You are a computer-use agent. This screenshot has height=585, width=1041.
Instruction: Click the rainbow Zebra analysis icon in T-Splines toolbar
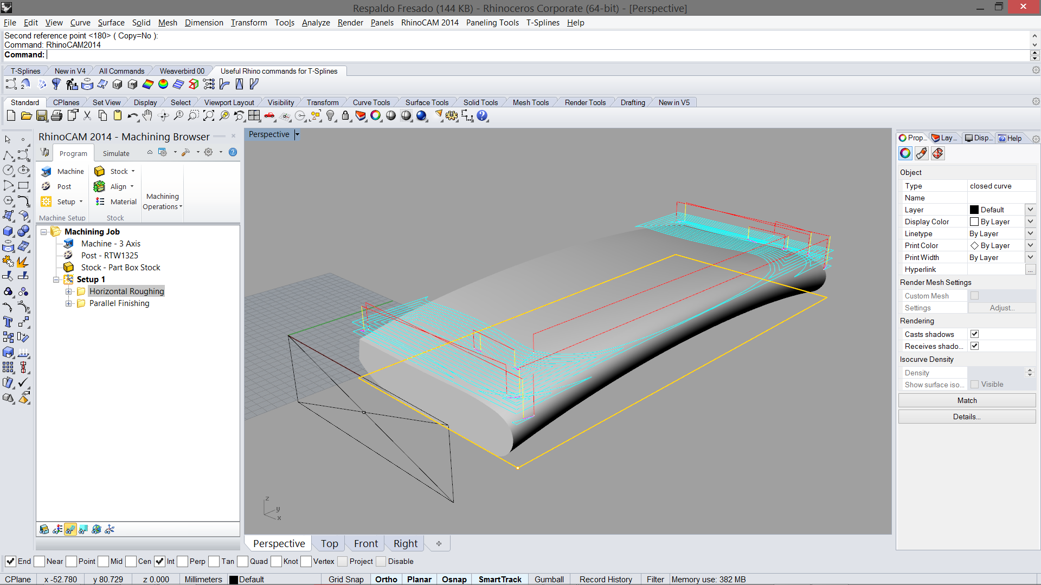click(148, 84)
